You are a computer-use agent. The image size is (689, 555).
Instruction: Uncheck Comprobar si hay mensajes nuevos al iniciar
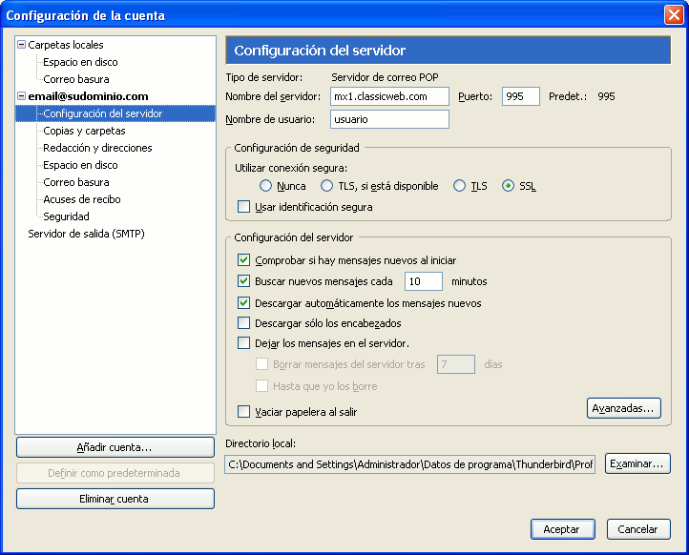(244, 260)
